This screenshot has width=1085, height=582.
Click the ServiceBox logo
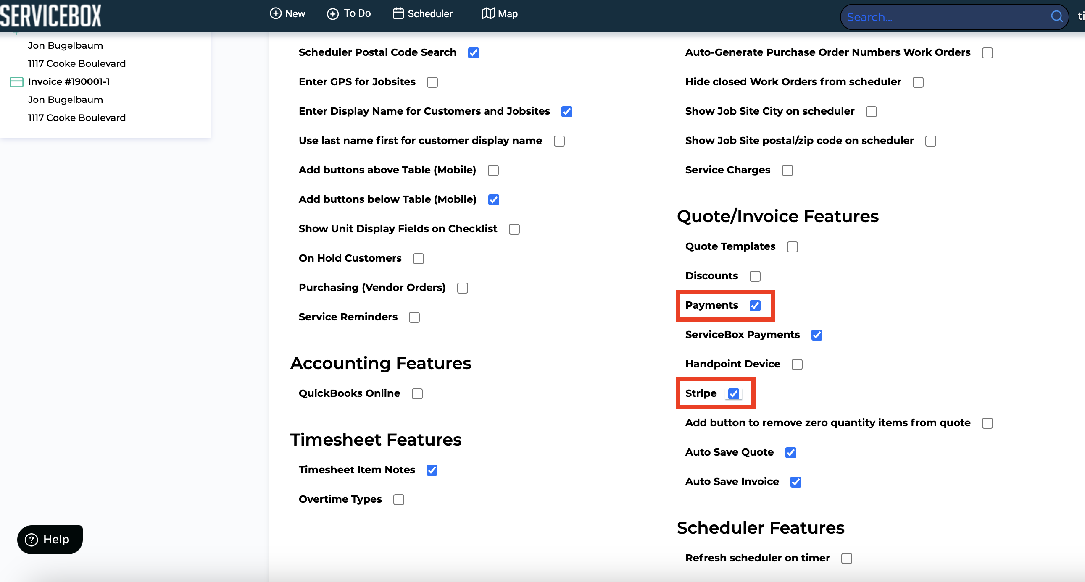click(x=51, y=16)
